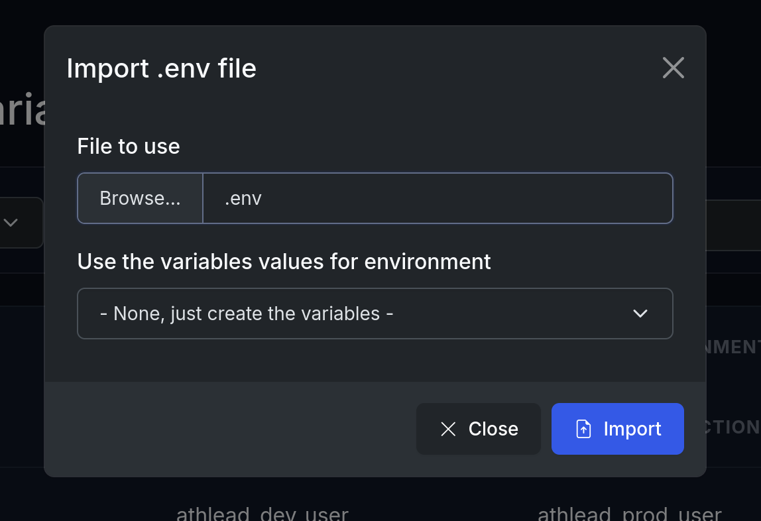Click the file upload icon on the Import button
The image size is (761, 521).
[583, 429]
